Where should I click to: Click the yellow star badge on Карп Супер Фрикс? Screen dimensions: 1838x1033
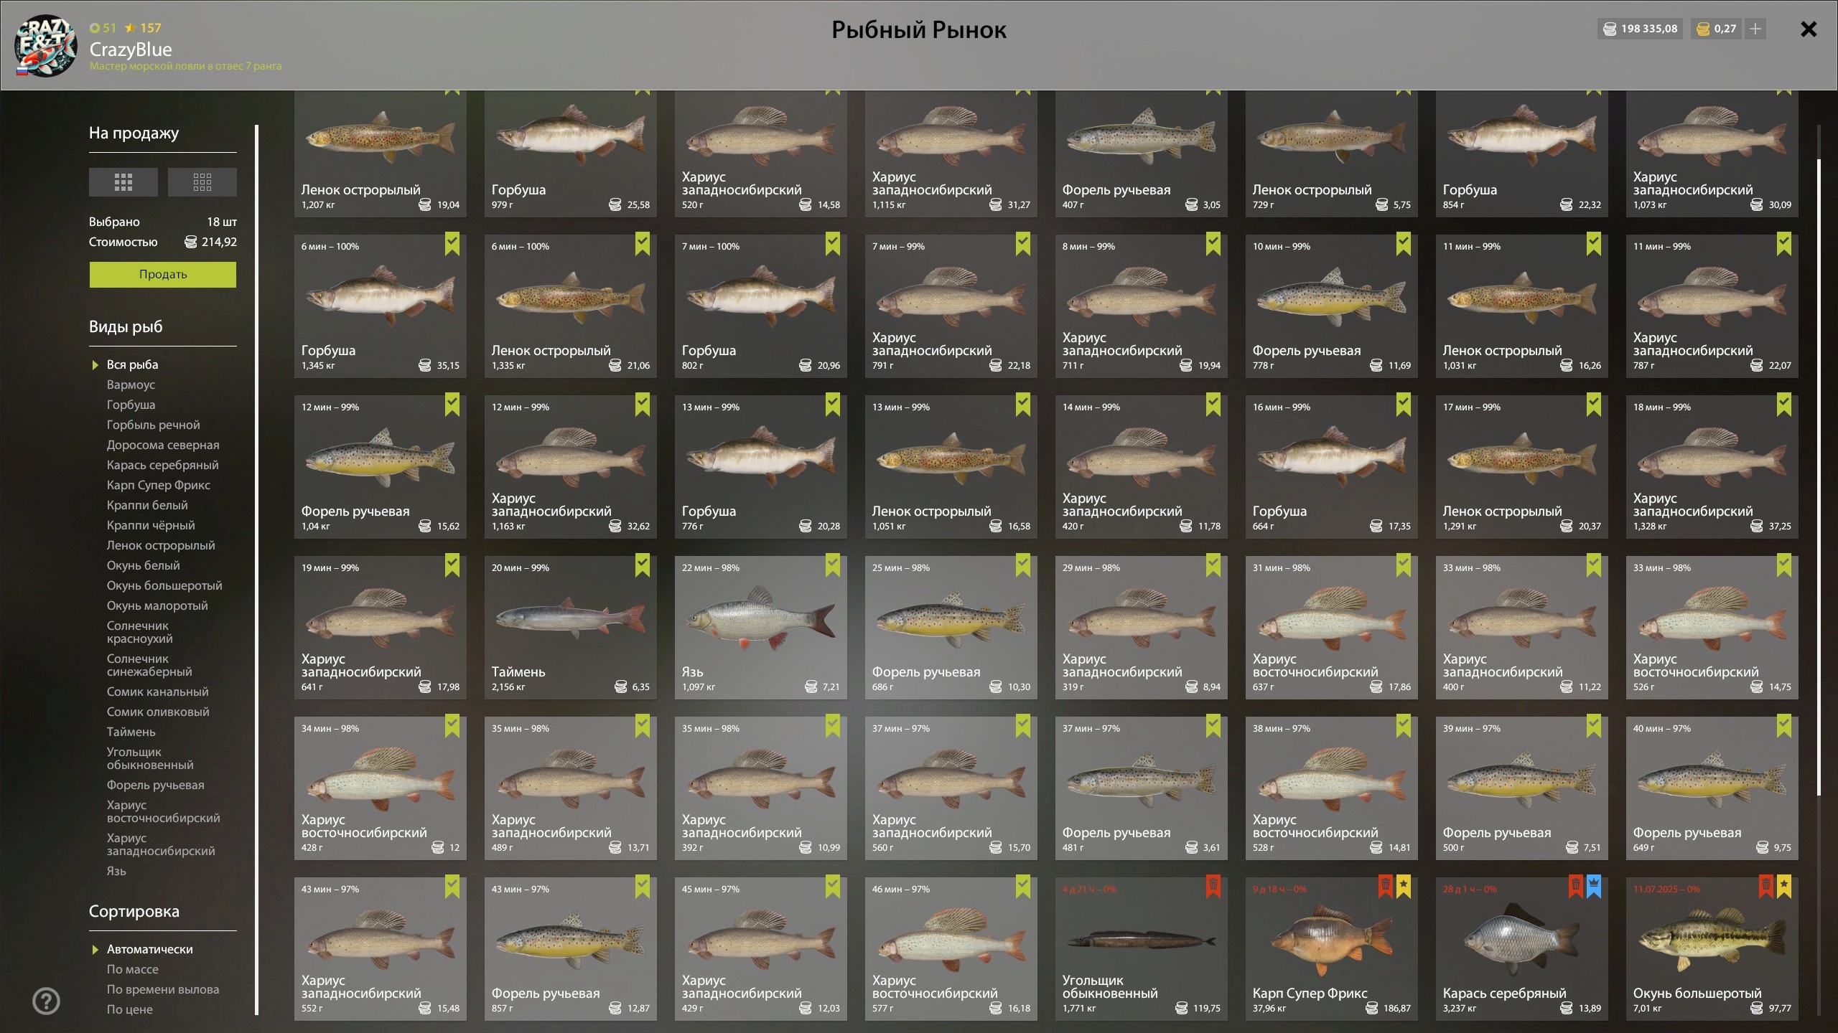[1404, 887]
